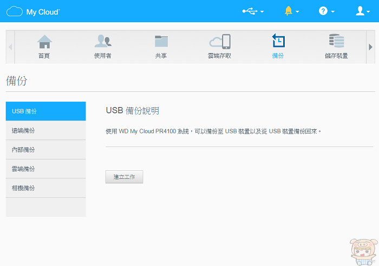This screenshot has height=266, width=379.
Task: Click the 儲存裝置 label text
Action: coord(336,56)
